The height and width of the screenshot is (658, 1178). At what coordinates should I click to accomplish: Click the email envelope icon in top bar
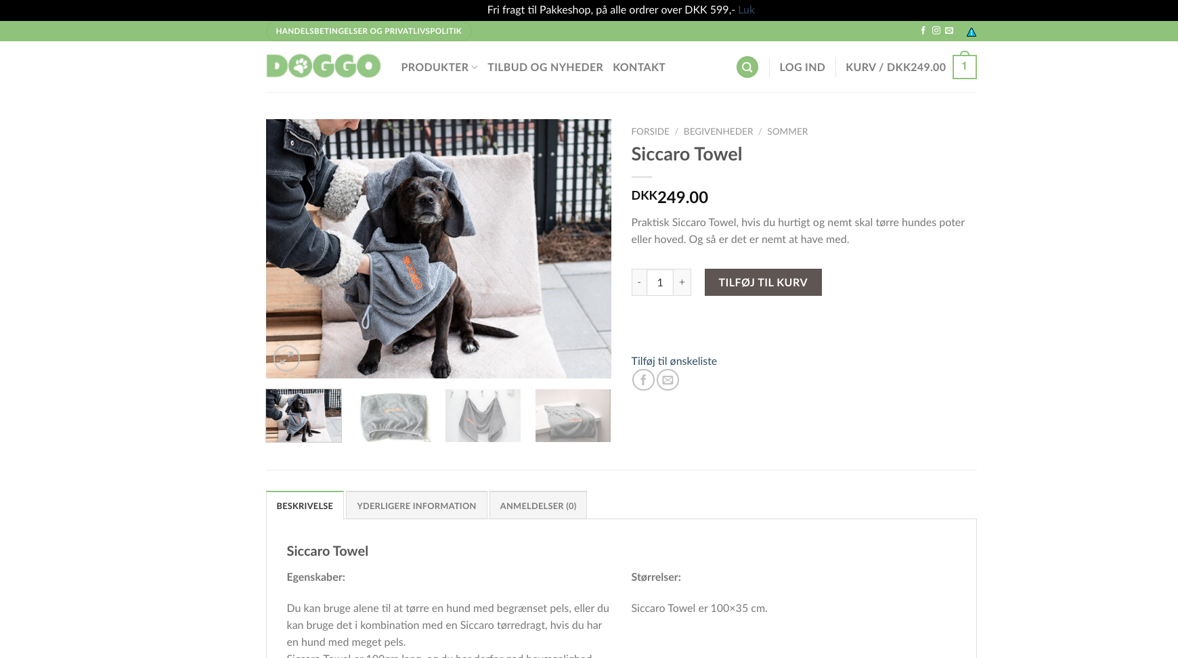949,30
